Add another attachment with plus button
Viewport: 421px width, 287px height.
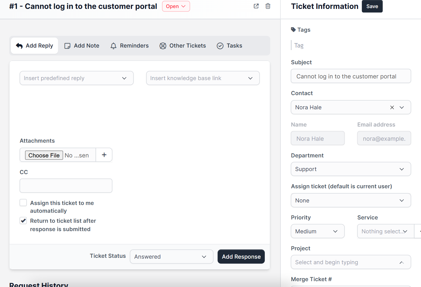pyautogui.click(x=104, y=155)
